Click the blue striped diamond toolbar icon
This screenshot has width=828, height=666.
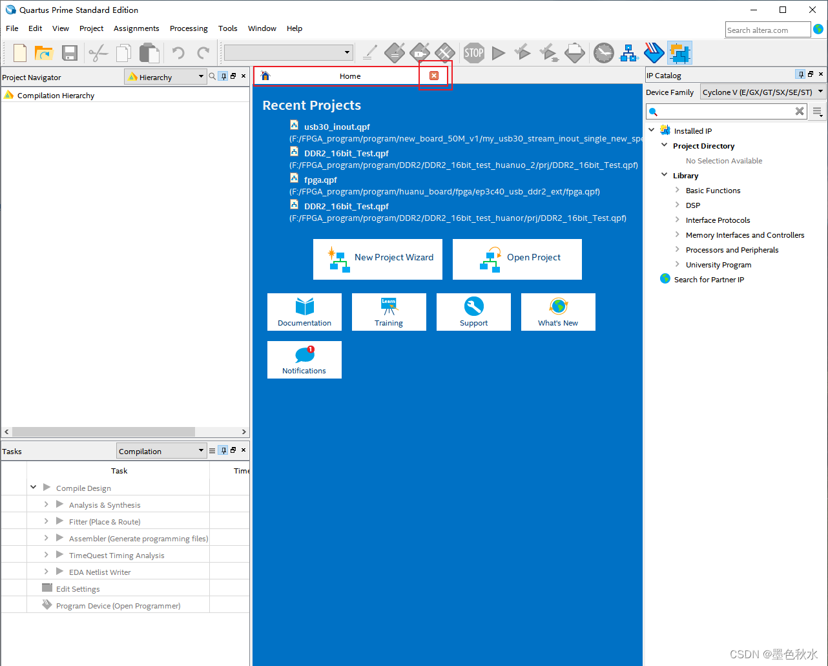(x=654, y=53)
